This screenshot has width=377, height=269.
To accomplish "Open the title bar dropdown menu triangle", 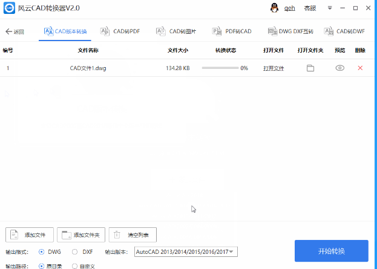I will click(x=330, y=8).
